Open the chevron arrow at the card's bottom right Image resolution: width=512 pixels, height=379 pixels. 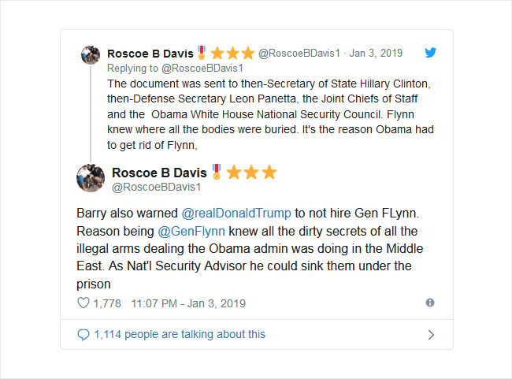pos(431,335)
